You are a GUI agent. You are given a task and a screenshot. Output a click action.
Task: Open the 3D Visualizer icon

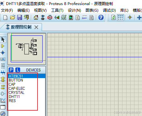click(x=57, y=17)
